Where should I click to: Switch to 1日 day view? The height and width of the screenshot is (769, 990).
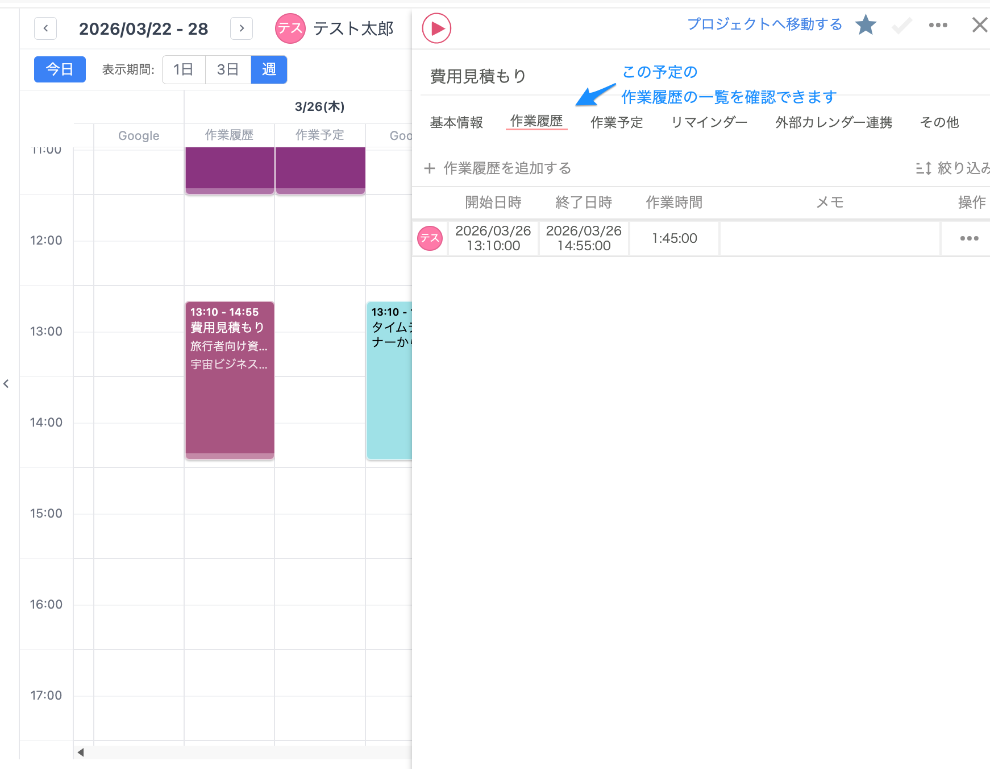pyautogui.click(x=183, y=69)
